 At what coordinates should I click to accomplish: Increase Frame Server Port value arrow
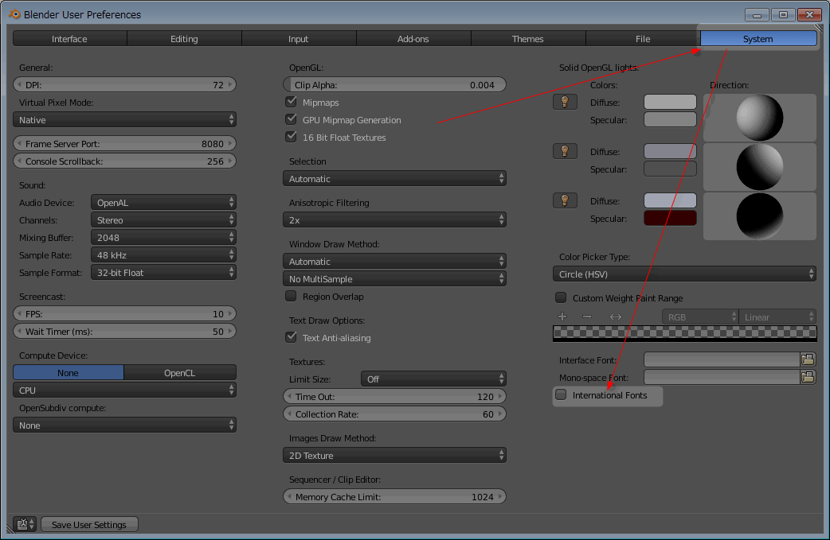tap(230, 144)
